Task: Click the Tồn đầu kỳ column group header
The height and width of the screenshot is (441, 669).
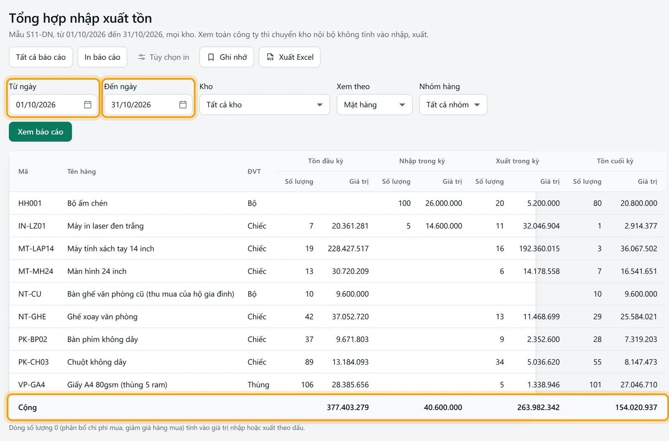Action: [x=326, y=161]
